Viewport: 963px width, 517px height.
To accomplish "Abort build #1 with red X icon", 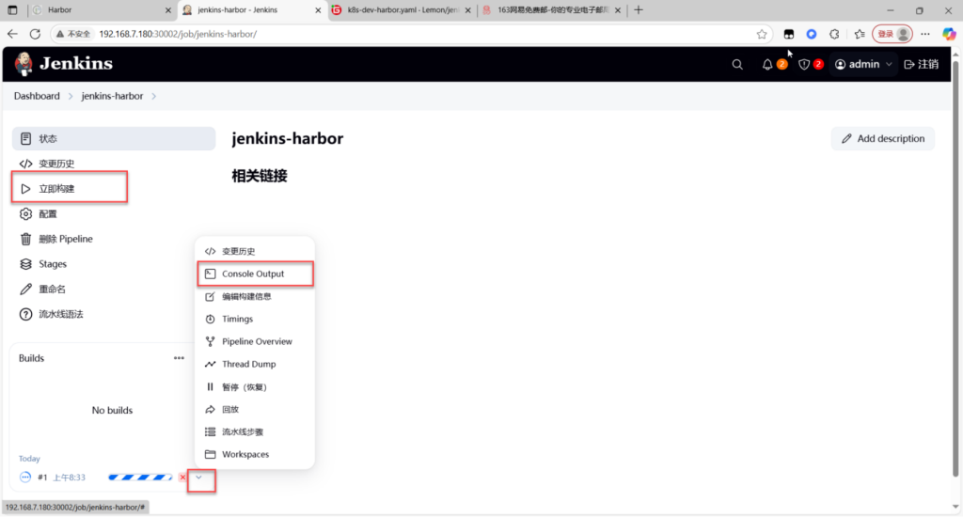I will coord(182,478).
